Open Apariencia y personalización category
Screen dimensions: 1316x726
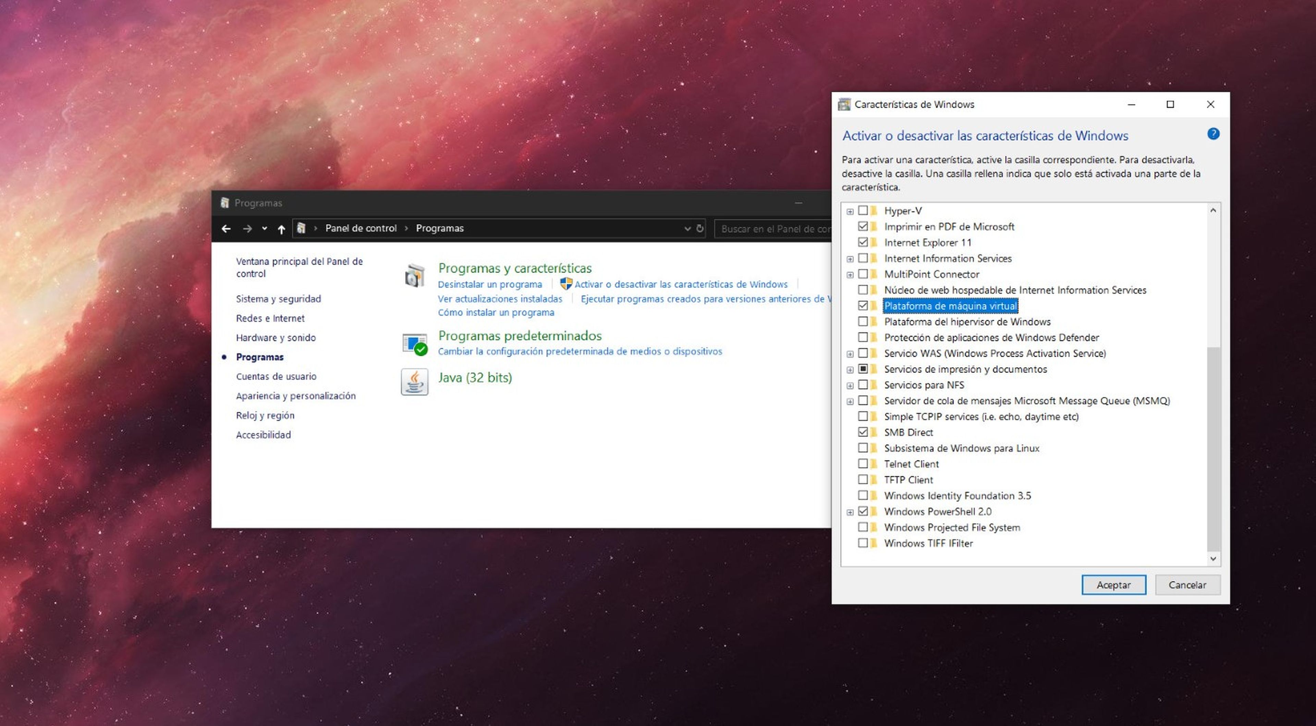coord(296,396)
